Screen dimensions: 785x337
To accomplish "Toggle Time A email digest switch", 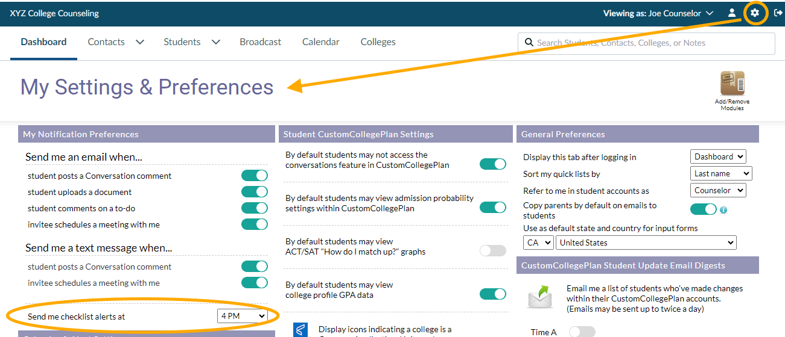I will pyautogui.click(x=582, y=332).
